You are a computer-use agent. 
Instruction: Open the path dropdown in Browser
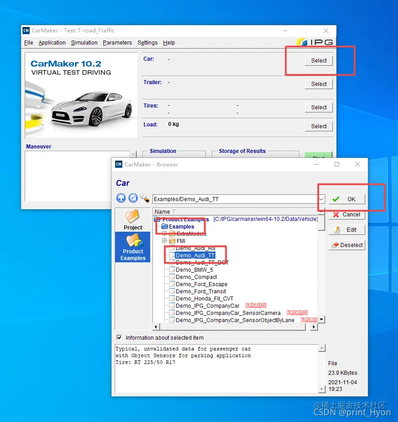(321, 199)
